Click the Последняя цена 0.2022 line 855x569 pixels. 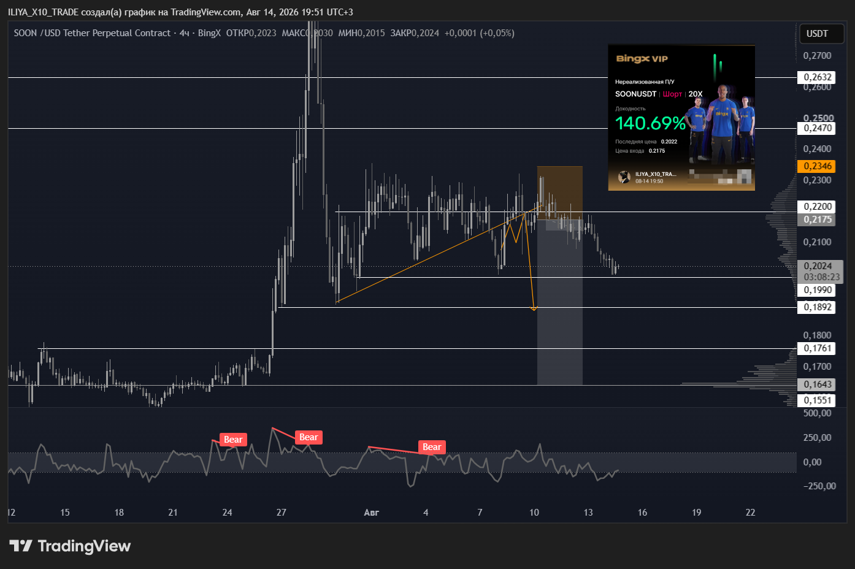coord(646,142)
